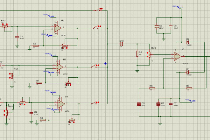Screen dimensions: 210x140
Task: Click the blue crosshair origin marker
Action: (105, 64)
